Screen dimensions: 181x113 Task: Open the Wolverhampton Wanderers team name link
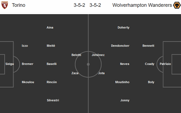coord(142,5)
